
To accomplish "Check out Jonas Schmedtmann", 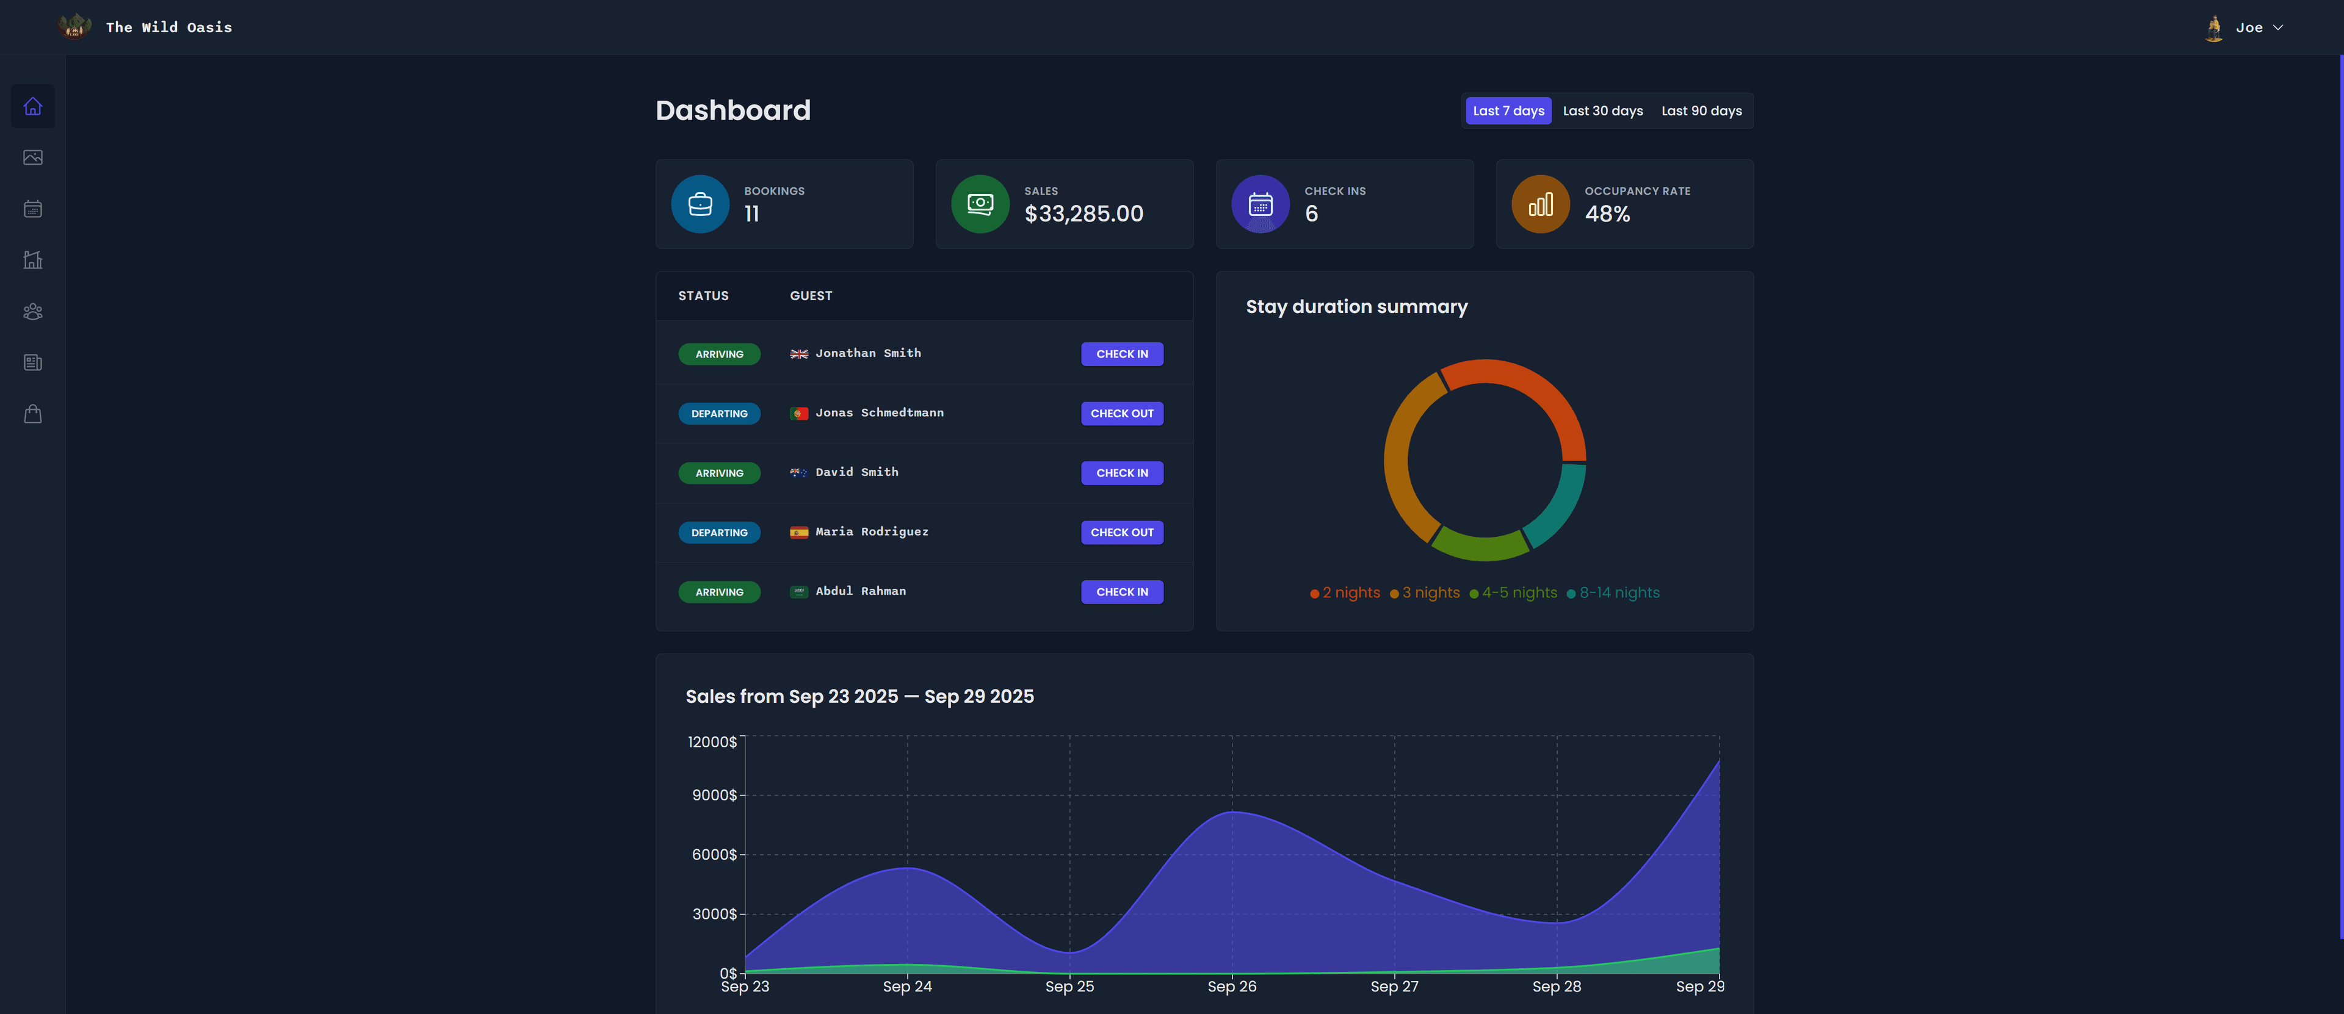I will click(1122, 413).
